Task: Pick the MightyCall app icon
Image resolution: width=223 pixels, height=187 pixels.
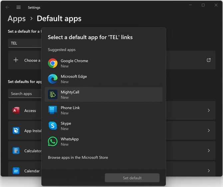Action: click(53, 94)
